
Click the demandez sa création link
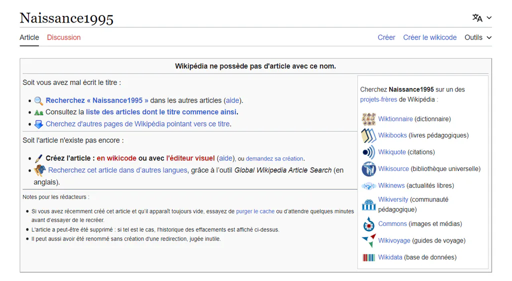[274, 158]
